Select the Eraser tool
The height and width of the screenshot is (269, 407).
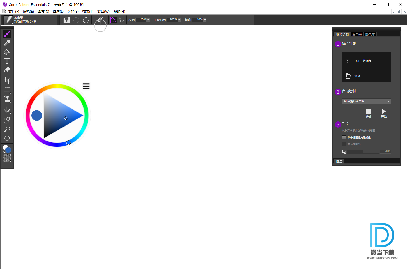7,70
